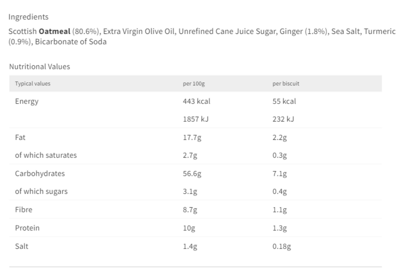Click the Fibre row label
407x271 pixels.
tap(24, 210)
